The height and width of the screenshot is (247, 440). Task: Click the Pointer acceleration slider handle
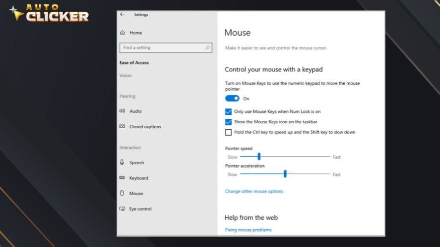[x=285, y=174]
